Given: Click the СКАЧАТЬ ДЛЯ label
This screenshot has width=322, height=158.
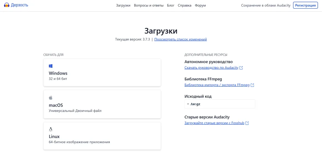Looking at the screenshot, I should 54,55.
